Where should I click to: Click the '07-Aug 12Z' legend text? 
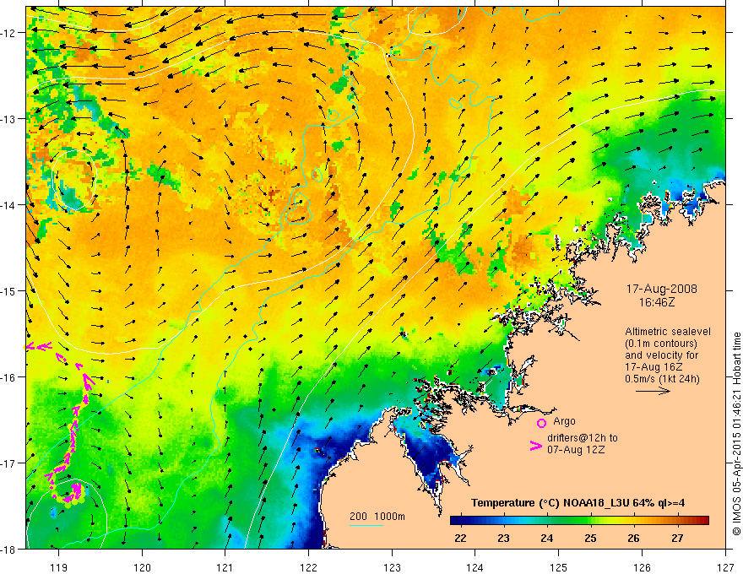click(x=576, y=449)
